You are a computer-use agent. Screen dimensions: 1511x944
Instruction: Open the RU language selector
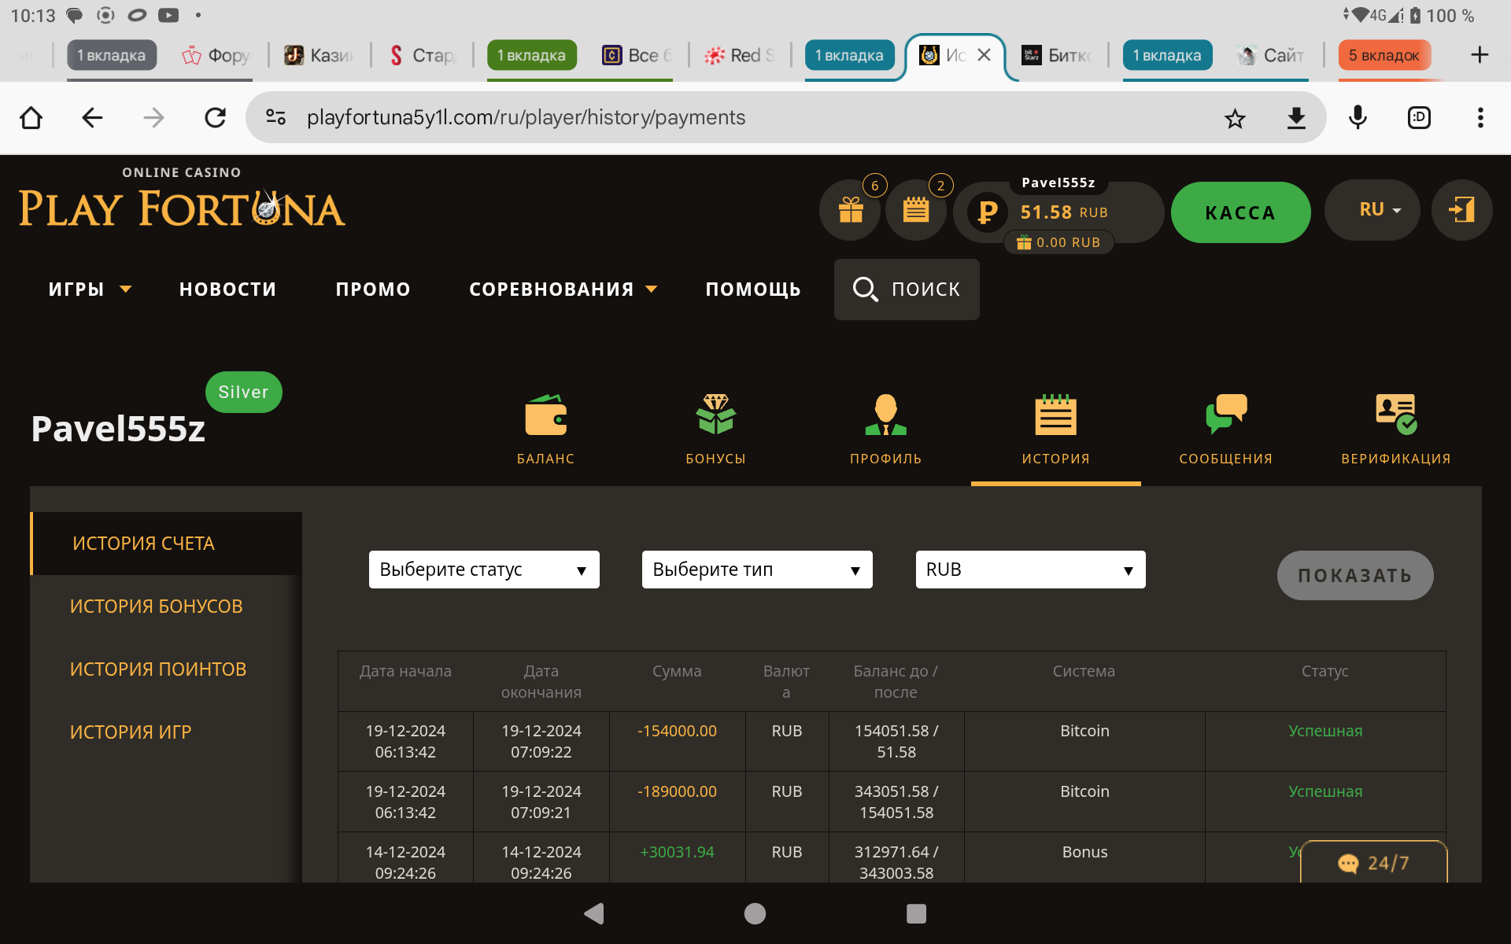pos(1372,210)
